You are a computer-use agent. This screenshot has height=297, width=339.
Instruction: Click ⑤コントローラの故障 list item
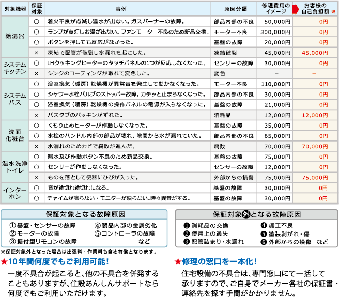125,233
